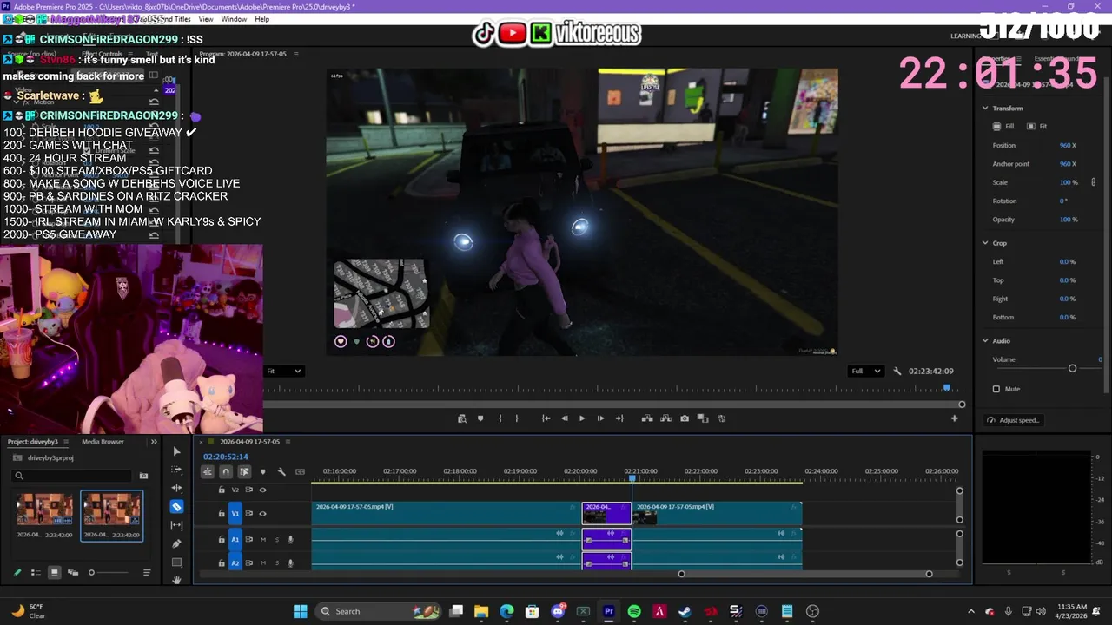Screen dimensions: 1112x625
Task: Toggle scale lock link icon
Action: pyautogui.click(x=1093, y=182)
